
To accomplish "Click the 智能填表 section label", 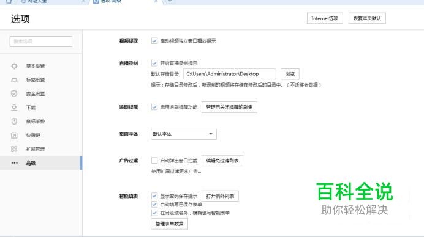I will point(129,196).
